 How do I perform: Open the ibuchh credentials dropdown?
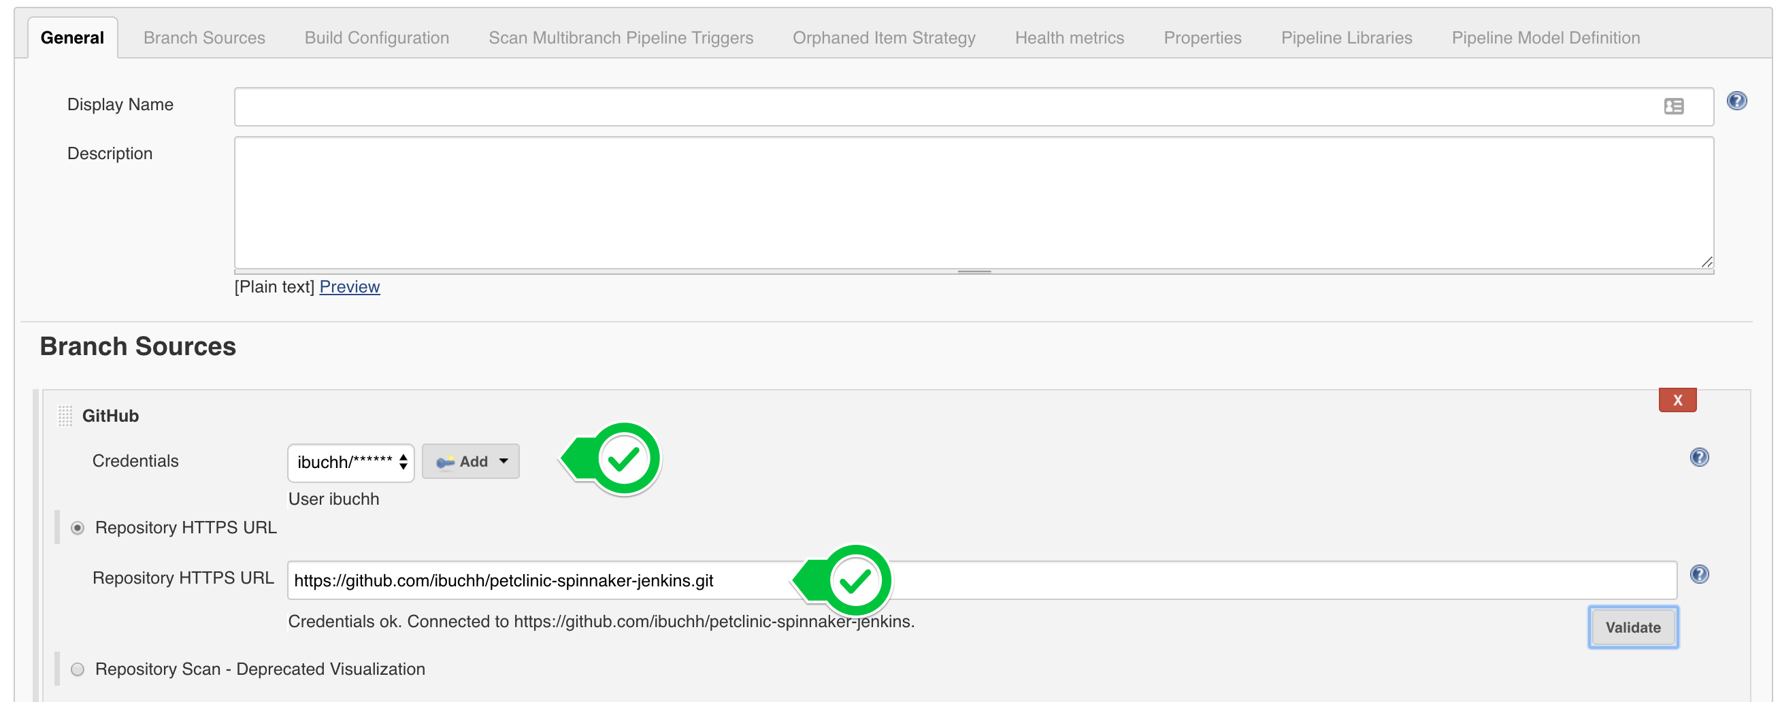[x=350, y=463]
